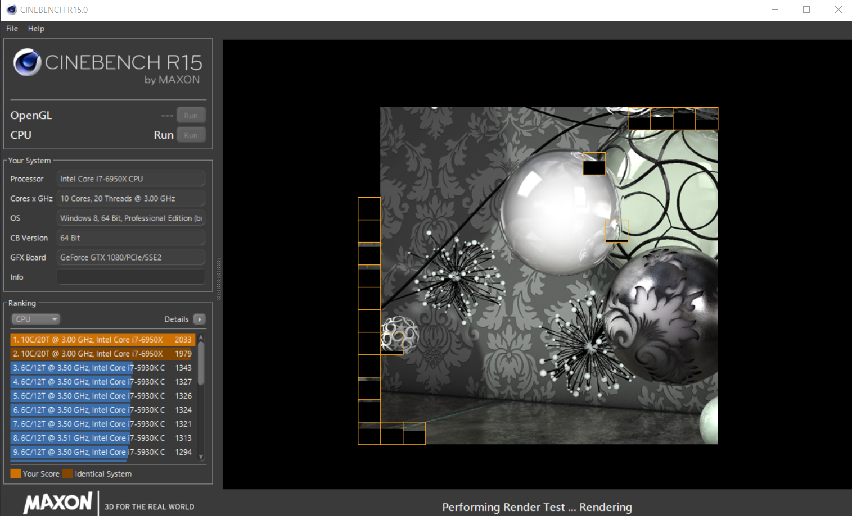The width and height of the screenshot is (852, 516).
Task: Click the brown Identical System legend swatch
Action: (x=68, y=473)
